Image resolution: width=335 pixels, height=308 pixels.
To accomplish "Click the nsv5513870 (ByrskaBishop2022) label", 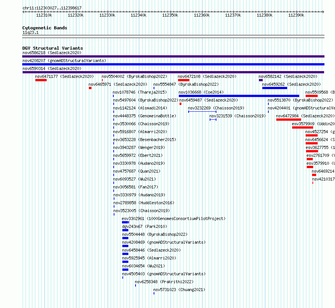I will pos(300,100).
